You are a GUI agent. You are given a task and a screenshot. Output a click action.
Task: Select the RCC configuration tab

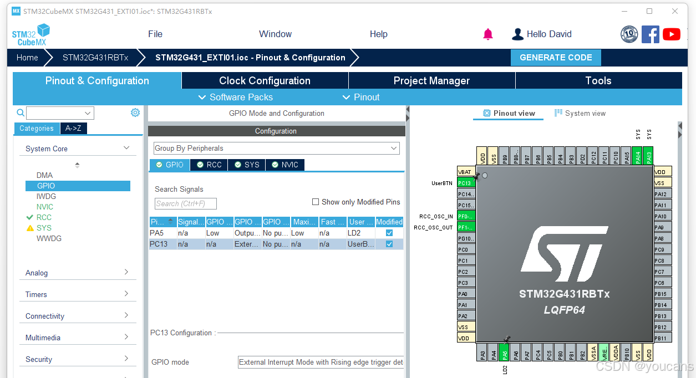tap(209, 165)
